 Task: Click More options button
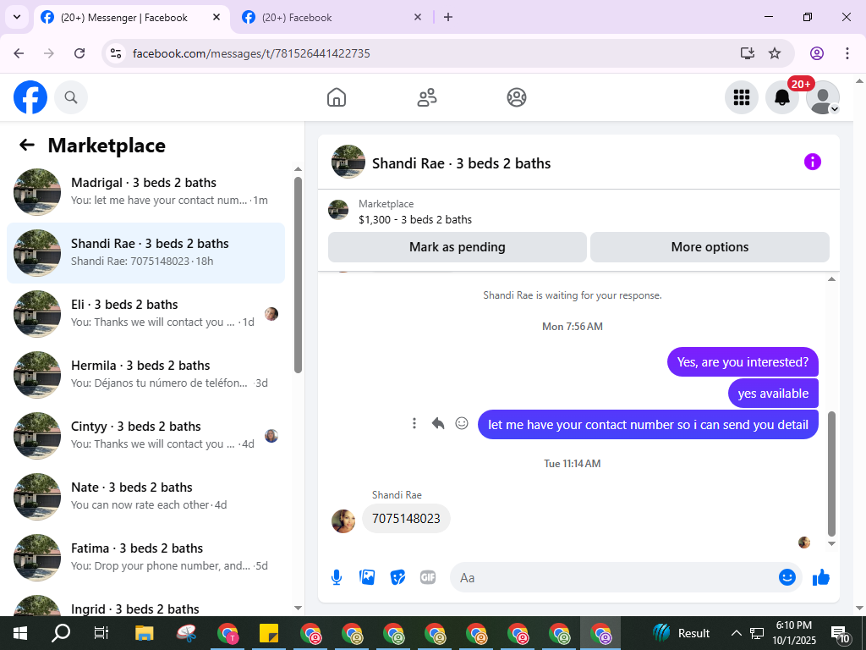click(x=710, y=247)
